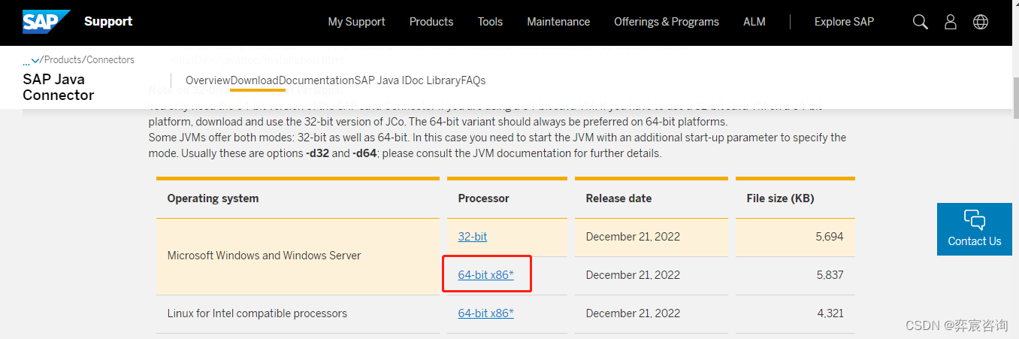Image resolution: width=1019 pixels, height=339 pixels.
Task: Click the Processor column header
Action: 484,198
